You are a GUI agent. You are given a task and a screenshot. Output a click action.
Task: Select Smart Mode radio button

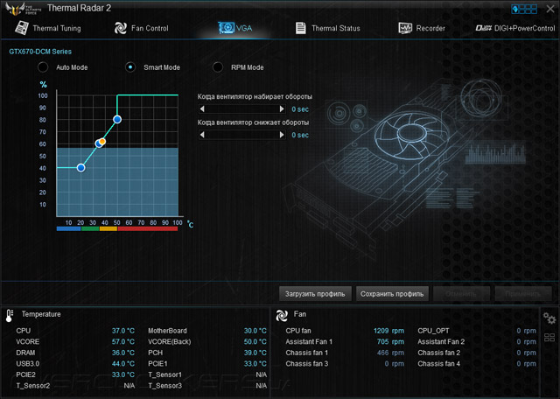[x=130, y=67]
